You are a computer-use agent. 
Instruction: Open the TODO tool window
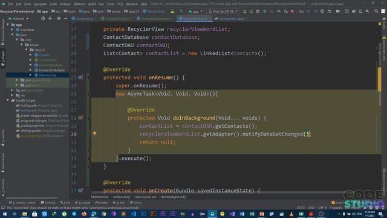pos(135,203)
